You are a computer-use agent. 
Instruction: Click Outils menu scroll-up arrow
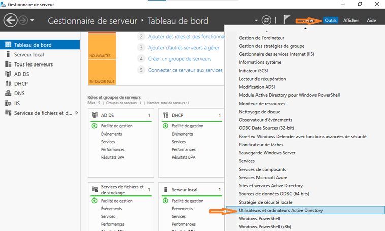pyautogui.click(x=305, y=28)
